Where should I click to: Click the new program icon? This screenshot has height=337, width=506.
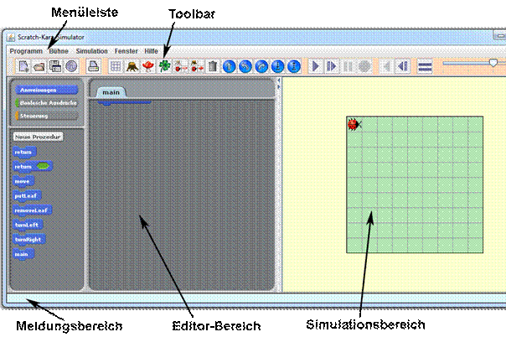pos(24,65)
